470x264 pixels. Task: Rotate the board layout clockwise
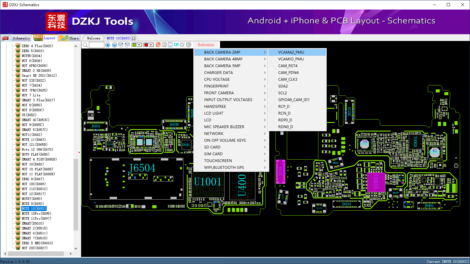[121, 45]
